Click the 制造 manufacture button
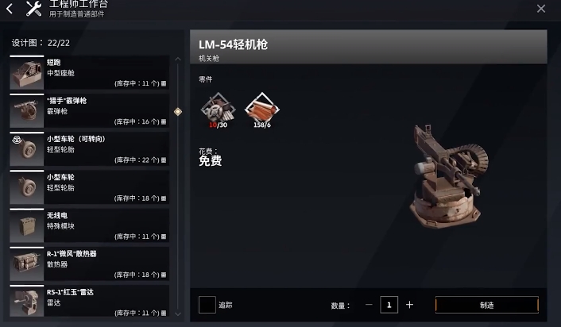The height and width of the screenshot is (327, 561). coord(487,305)
